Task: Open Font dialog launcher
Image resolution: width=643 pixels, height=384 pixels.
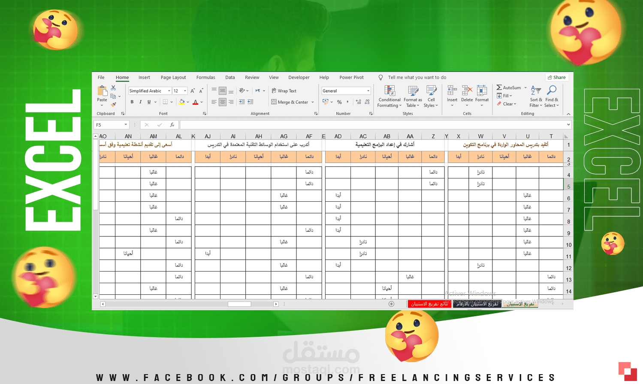Action: [x=205, y=114]
